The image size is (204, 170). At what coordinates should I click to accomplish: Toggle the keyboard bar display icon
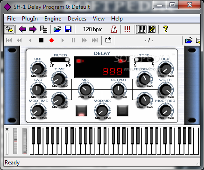(x=141, y=29)
